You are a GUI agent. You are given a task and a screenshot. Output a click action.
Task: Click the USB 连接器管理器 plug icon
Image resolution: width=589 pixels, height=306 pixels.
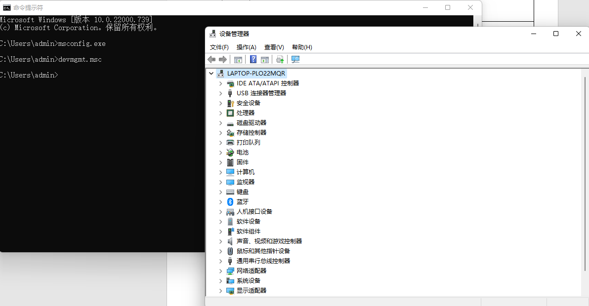pyautogui.click(x=230, y=93)
